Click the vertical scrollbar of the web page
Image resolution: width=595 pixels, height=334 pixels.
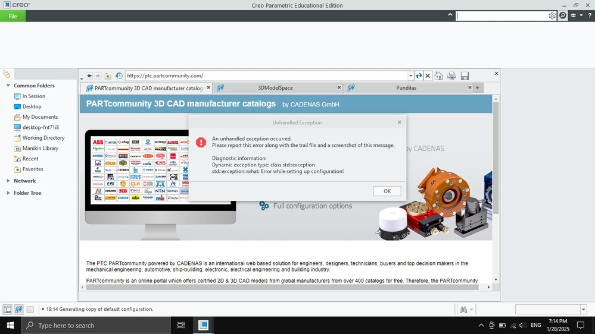pyautogui.click(x=496, y=158)
